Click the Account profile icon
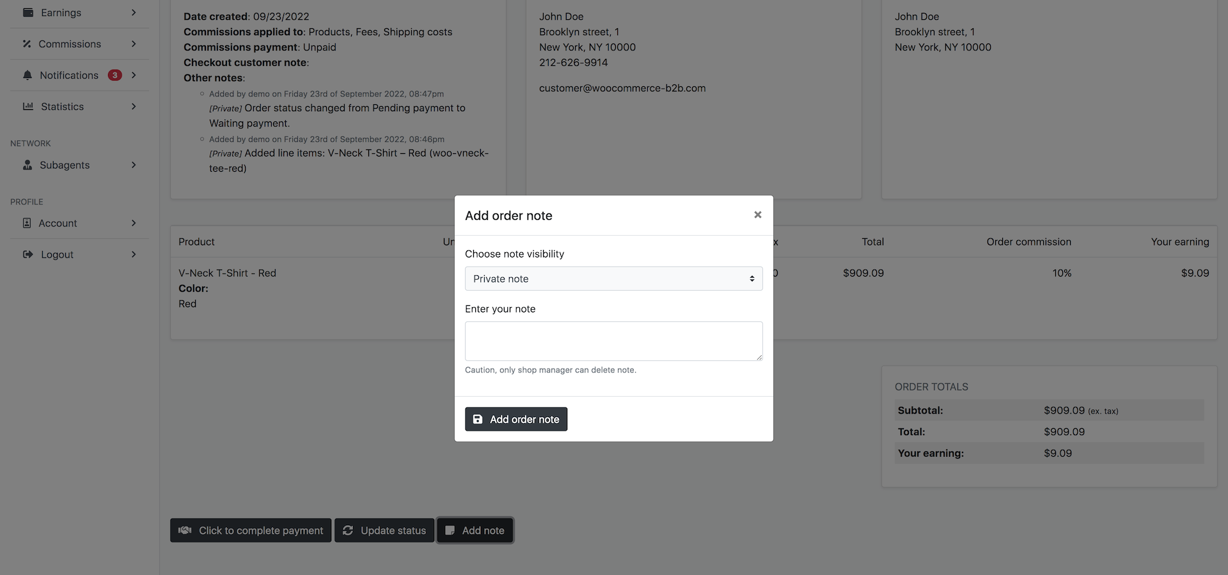The image size is (1228, 575). 27,223
